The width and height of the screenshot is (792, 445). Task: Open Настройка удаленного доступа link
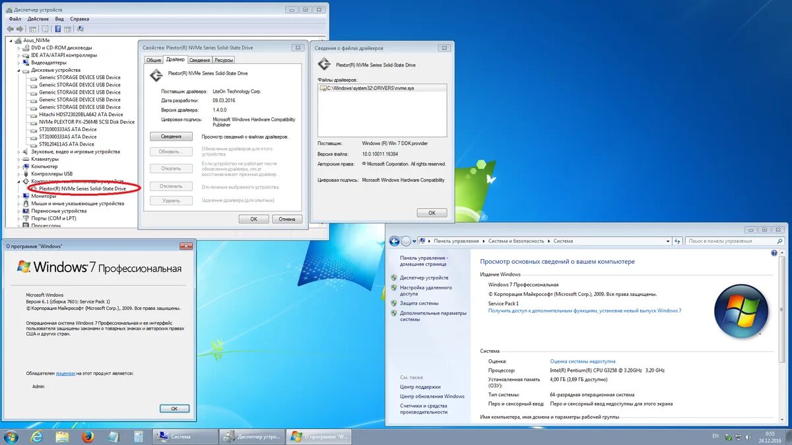click(x=426, y=290)
